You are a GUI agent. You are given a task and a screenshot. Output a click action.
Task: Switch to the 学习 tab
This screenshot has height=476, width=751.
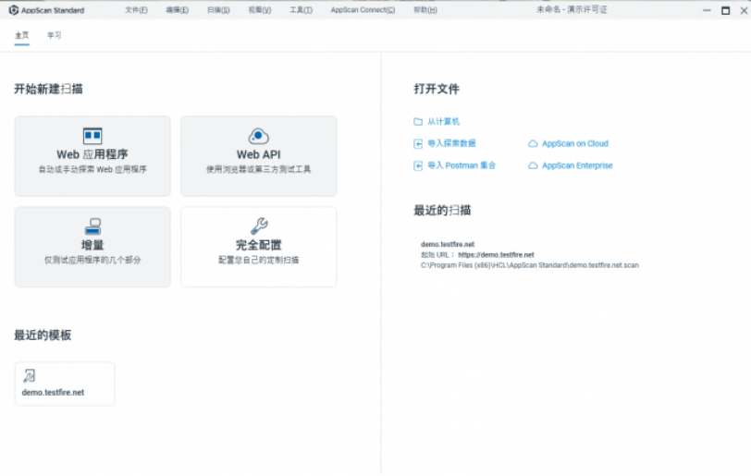tap(55, 35)
